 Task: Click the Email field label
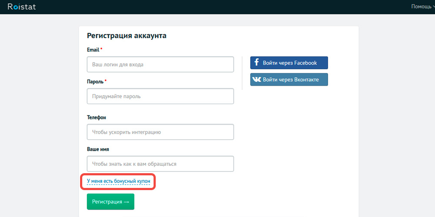click(93, 50)
